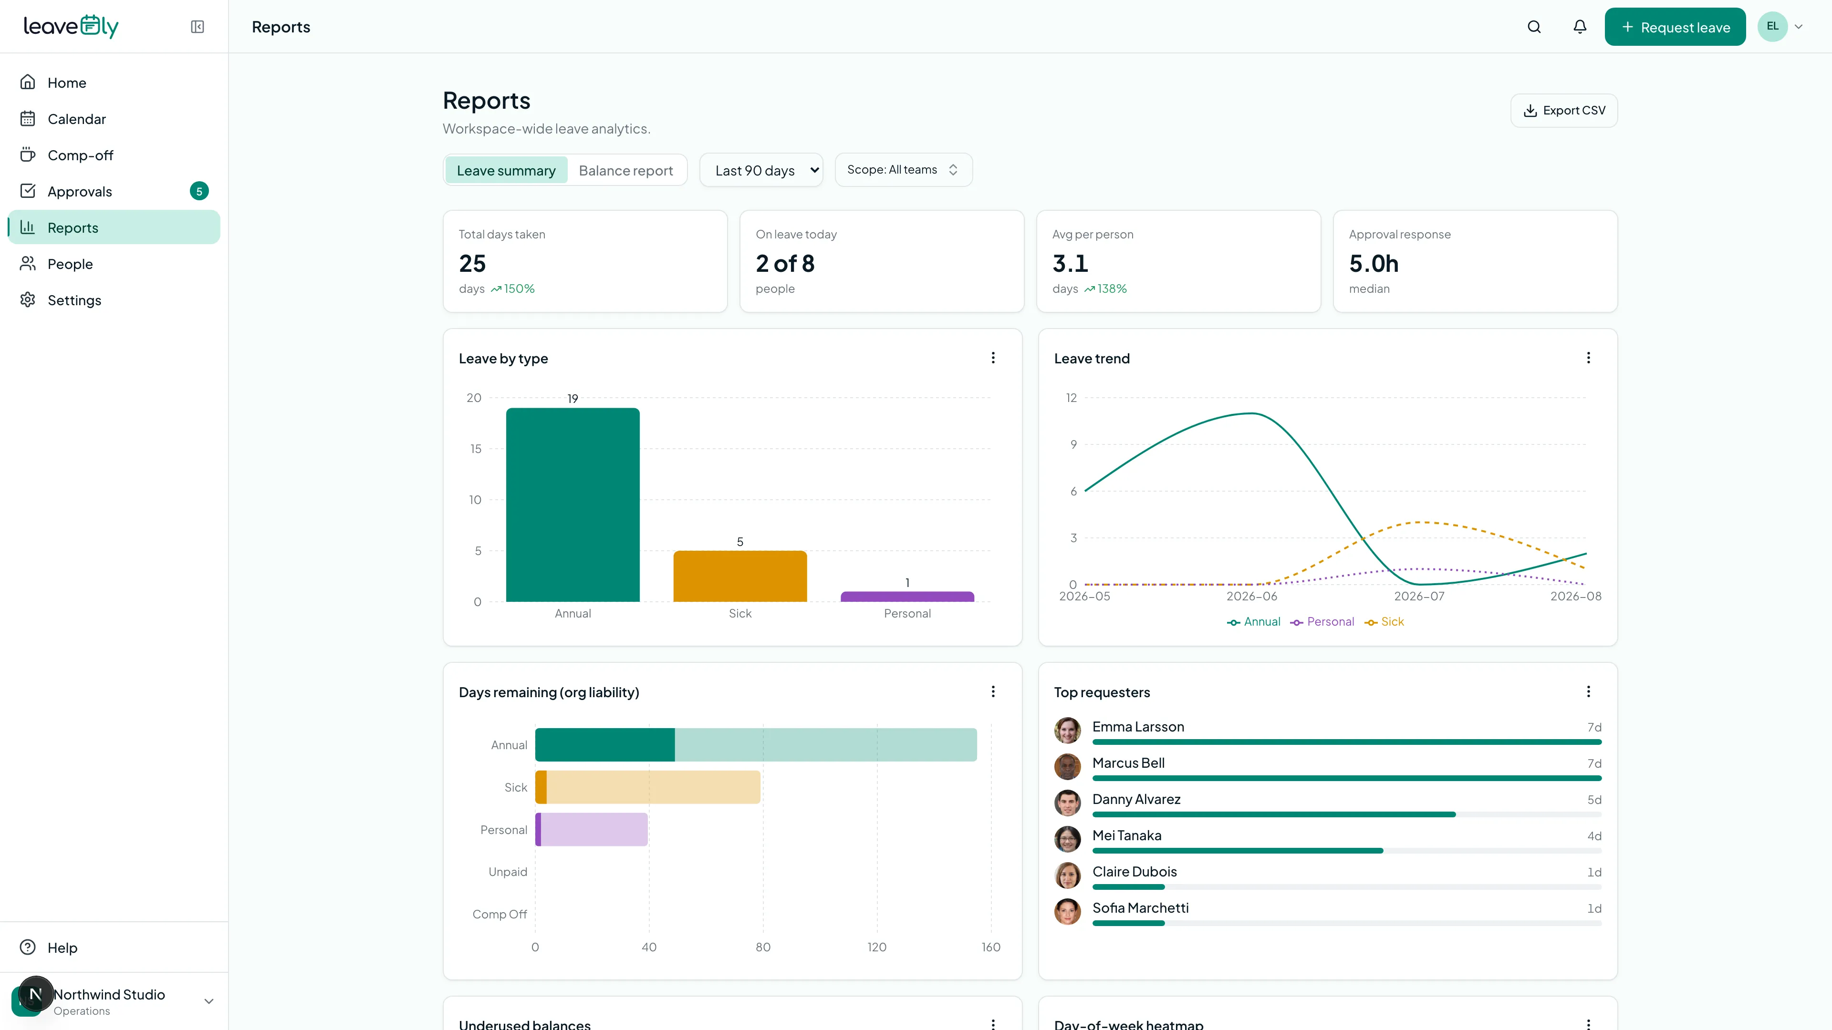
Task: Click the Help question mark icon
Action: (x=28, y=948)
